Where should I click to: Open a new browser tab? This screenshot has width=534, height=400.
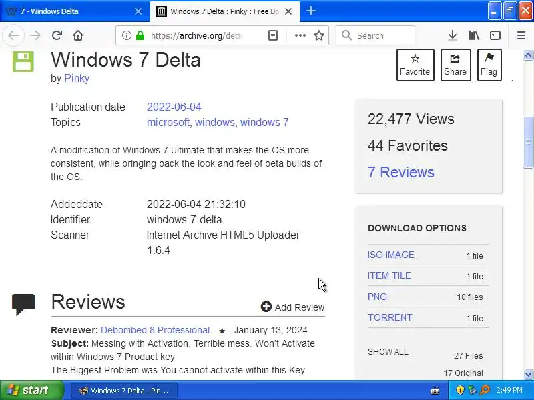click(310, 11)
